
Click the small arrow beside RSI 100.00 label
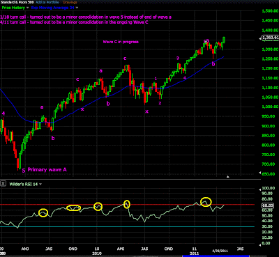point(260,189)
